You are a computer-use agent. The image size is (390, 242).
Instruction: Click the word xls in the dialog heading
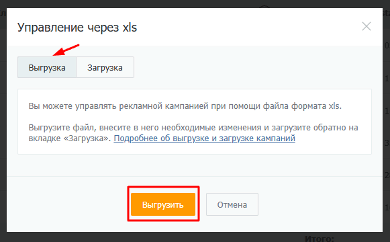(130, 28)
